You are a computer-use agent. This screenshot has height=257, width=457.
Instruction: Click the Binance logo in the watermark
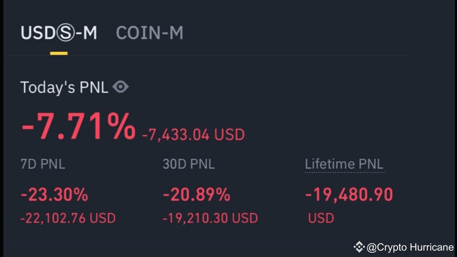[x=359, y=247]
